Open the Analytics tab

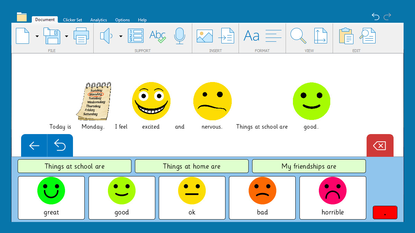(99, 20)
